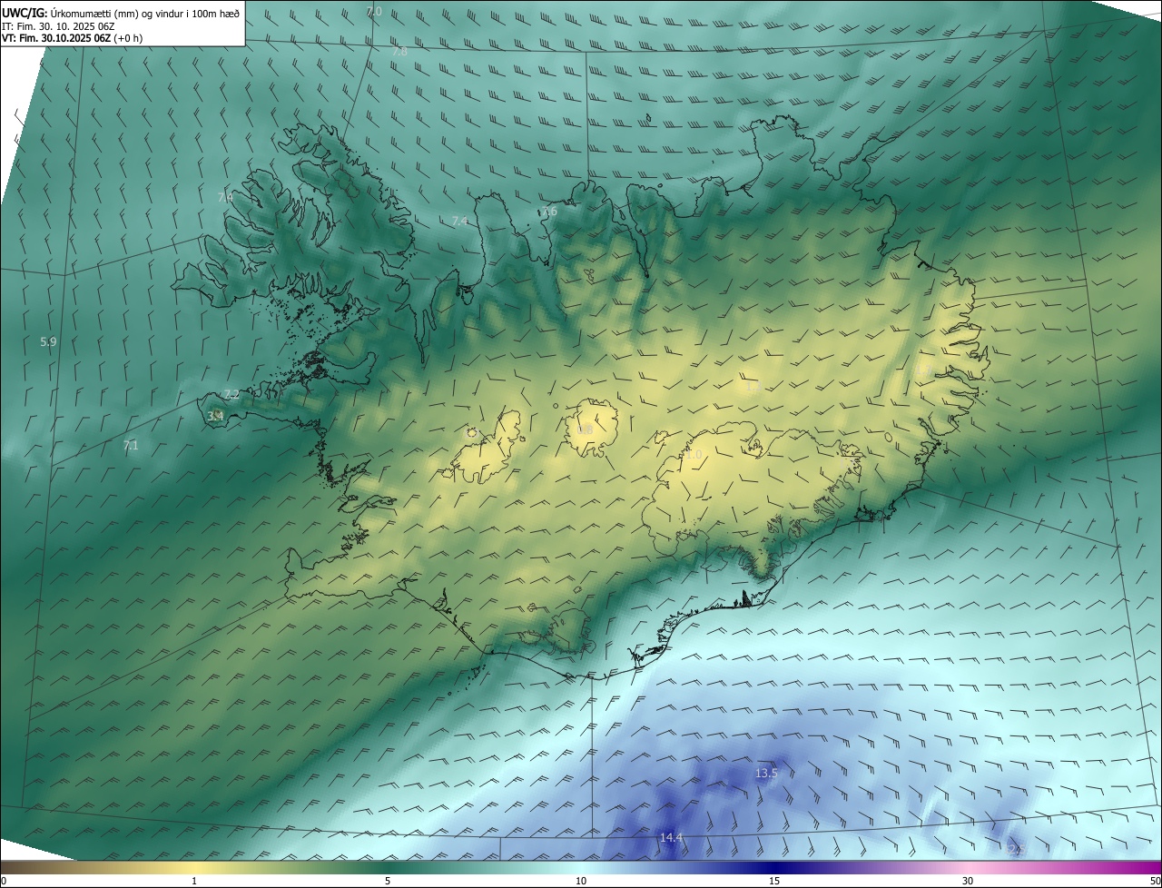Click the 0 tick on the color scale

(4, 881)
